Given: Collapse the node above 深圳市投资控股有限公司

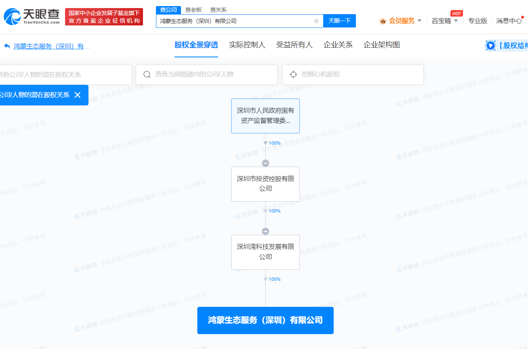Looking at the screenshot, I should (x=265, y=163).
